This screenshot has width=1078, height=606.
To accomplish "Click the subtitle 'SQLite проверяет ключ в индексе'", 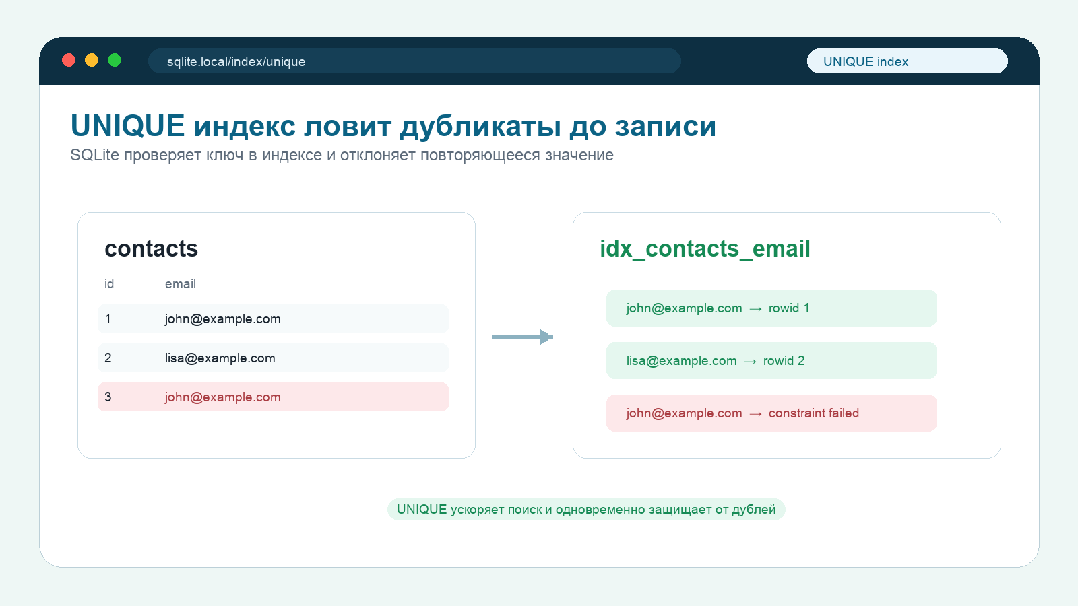I will [342, 155].
